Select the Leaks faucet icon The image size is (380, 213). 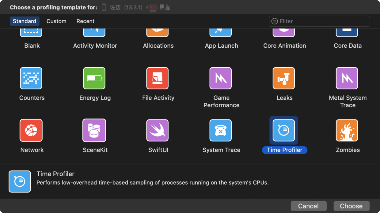point(283,78)
